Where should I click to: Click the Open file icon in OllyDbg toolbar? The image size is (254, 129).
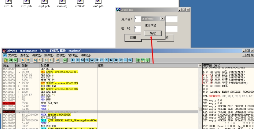coord(6,60)
